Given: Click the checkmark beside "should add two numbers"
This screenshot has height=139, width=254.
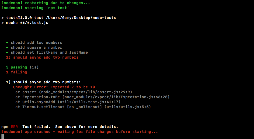Looking at the screenshot, I should (x=7, y=43).
